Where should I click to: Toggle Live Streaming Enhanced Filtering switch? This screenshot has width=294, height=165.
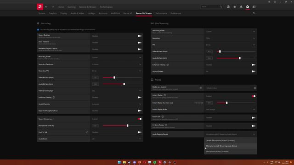coord(254,65)
